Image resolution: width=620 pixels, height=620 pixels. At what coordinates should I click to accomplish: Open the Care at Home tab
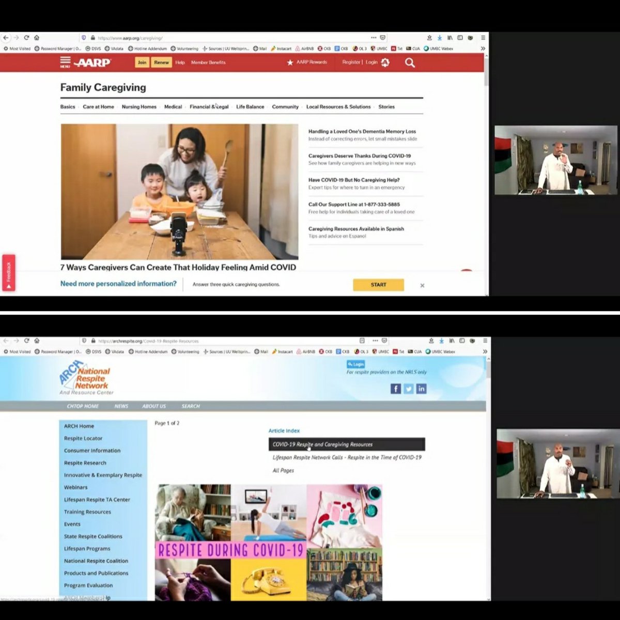coord(98,107)
